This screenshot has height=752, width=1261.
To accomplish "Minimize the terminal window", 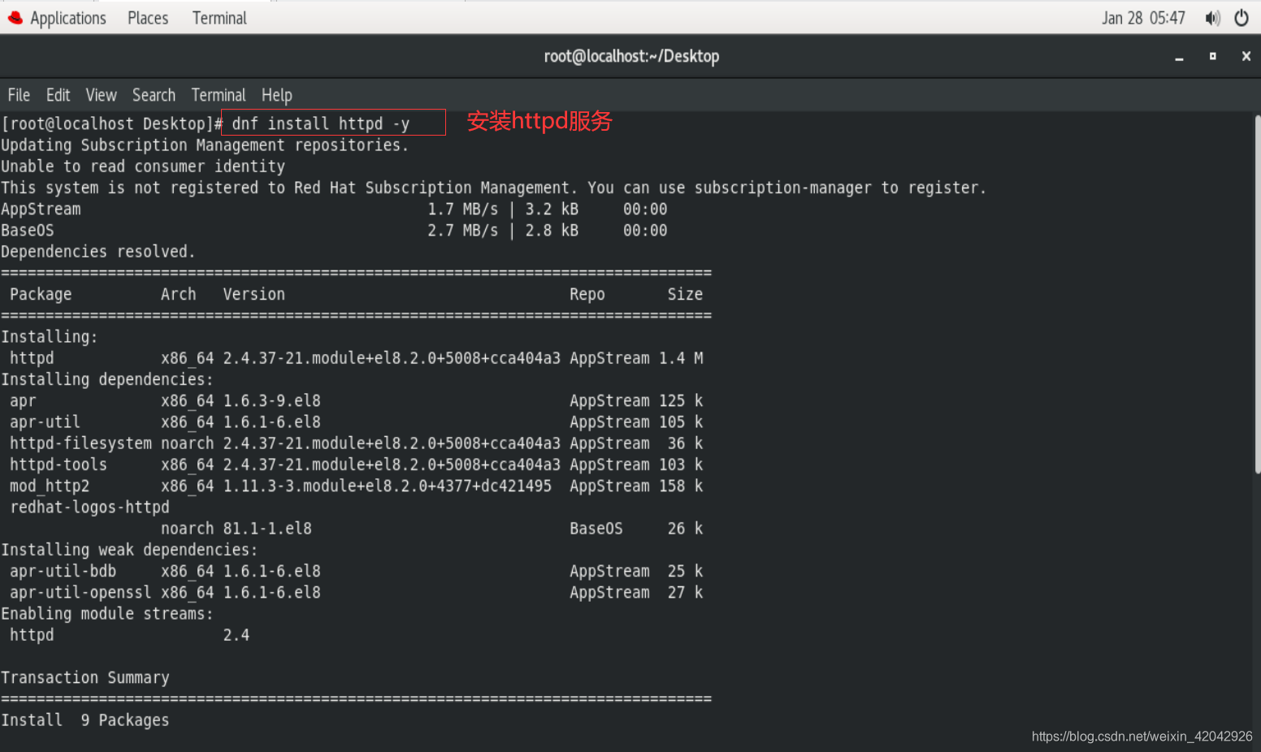I will (1179, 57).
